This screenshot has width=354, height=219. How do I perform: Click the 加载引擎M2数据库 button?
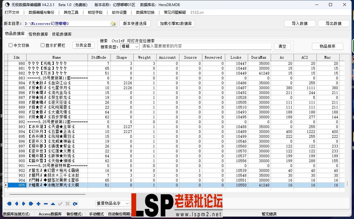click(176, 23)
